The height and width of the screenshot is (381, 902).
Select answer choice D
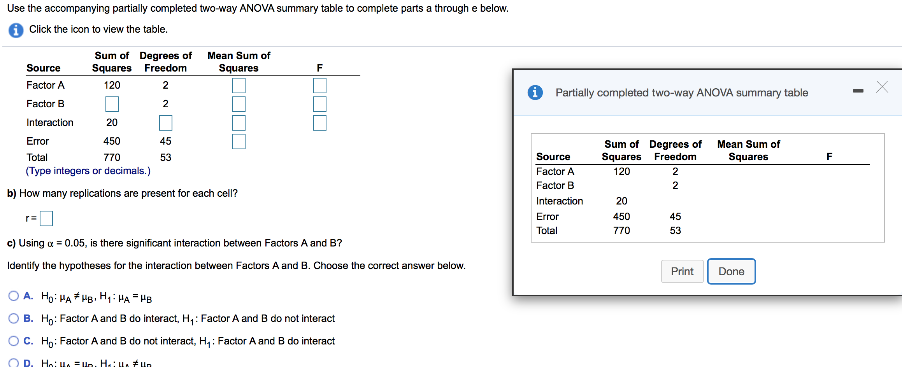pos(14,362)
